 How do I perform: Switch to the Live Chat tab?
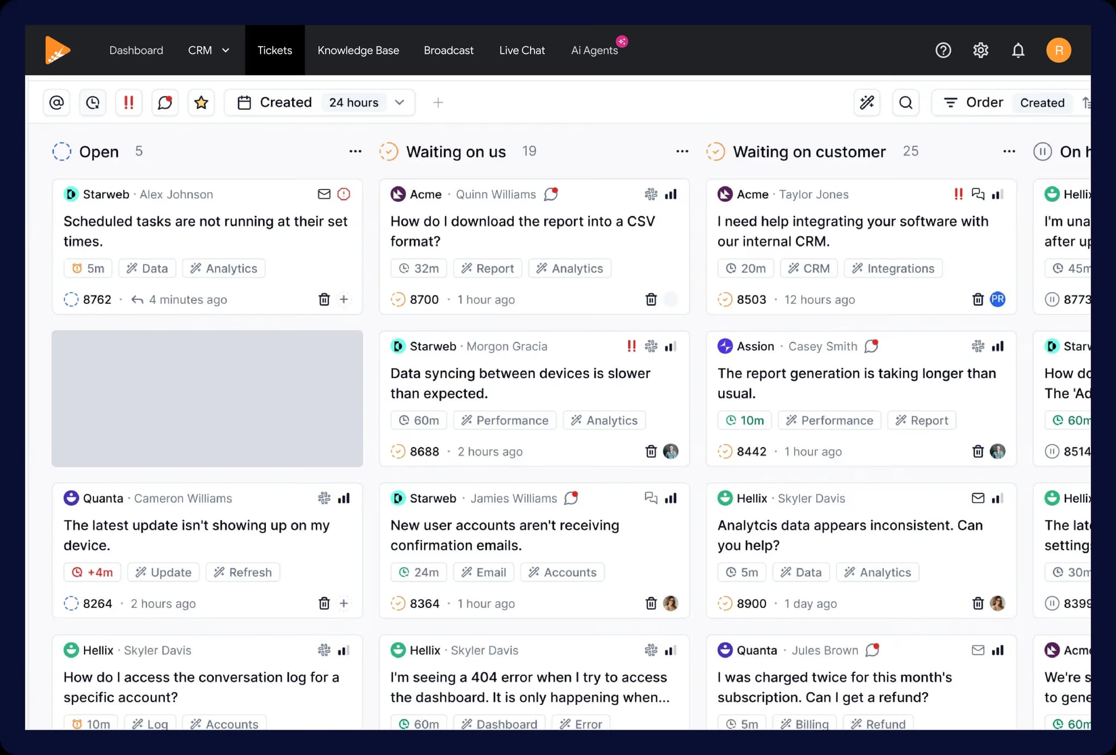click(521, 50)
